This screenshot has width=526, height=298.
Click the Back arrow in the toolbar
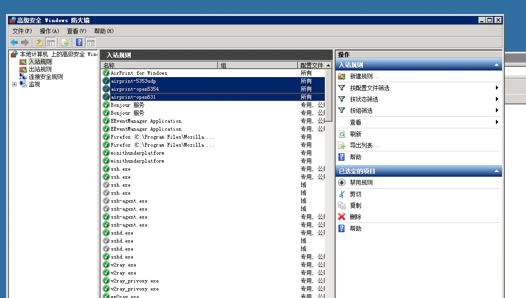click(14, 43)
